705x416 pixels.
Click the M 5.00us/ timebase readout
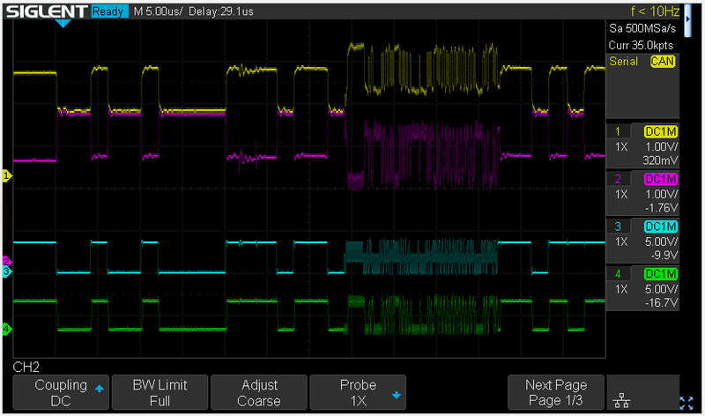point(159,11)
